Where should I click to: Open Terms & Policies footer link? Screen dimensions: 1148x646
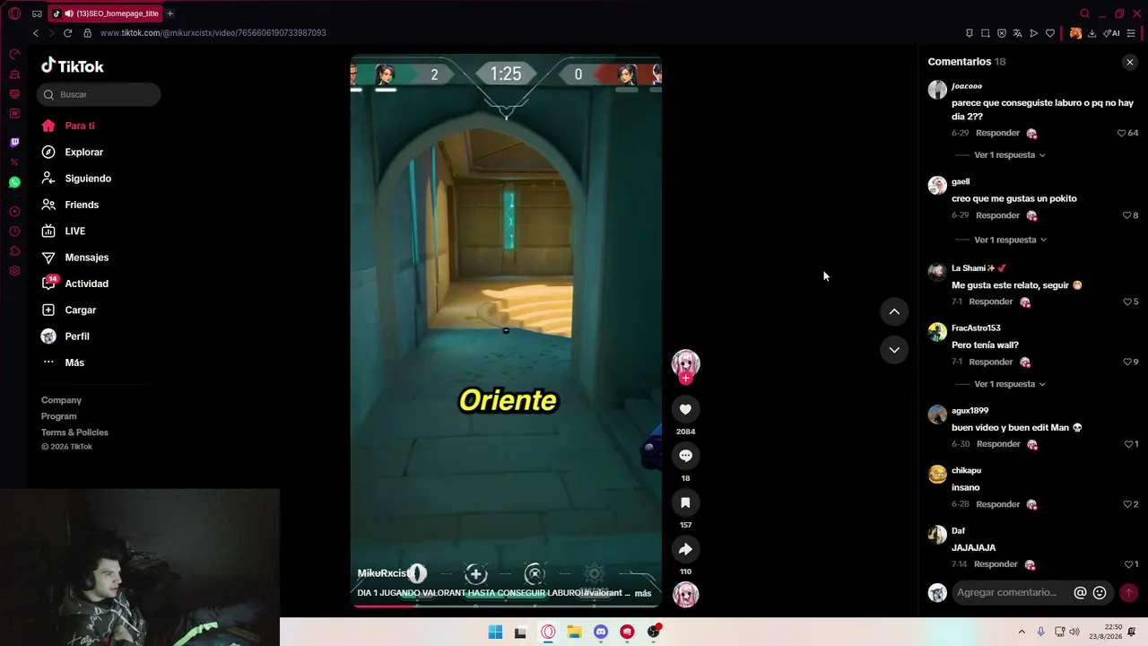(74, 432)
